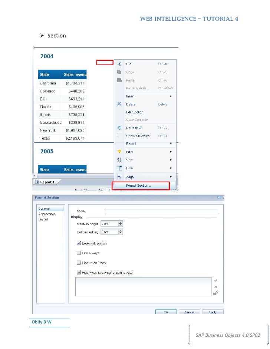The height and width of the screenshot is (349, 270).
Task: Click the Paste clipboard icon
Action: tap(119, 80)
